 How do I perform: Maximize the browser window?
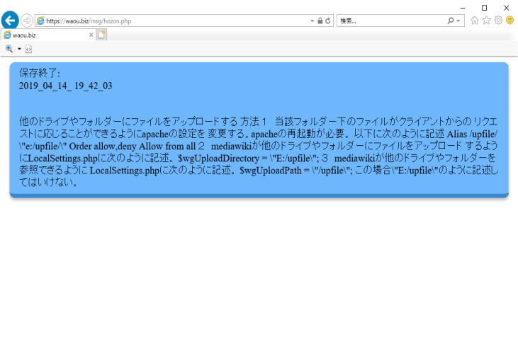pos(484,7)
